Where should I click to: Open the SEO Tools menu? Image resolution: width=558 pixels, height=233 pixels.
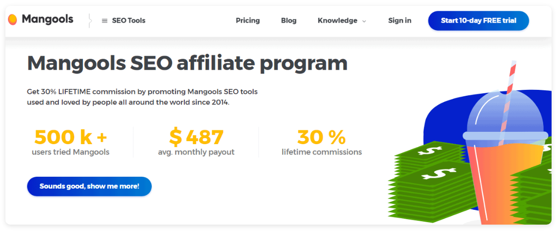124,21
